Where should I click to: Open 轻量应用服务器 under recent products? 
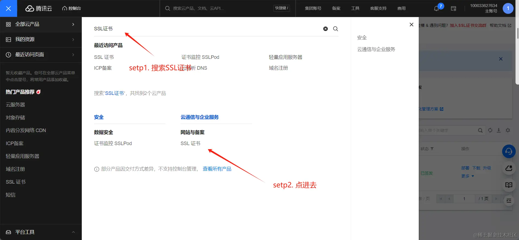click(x=286, y=57)
